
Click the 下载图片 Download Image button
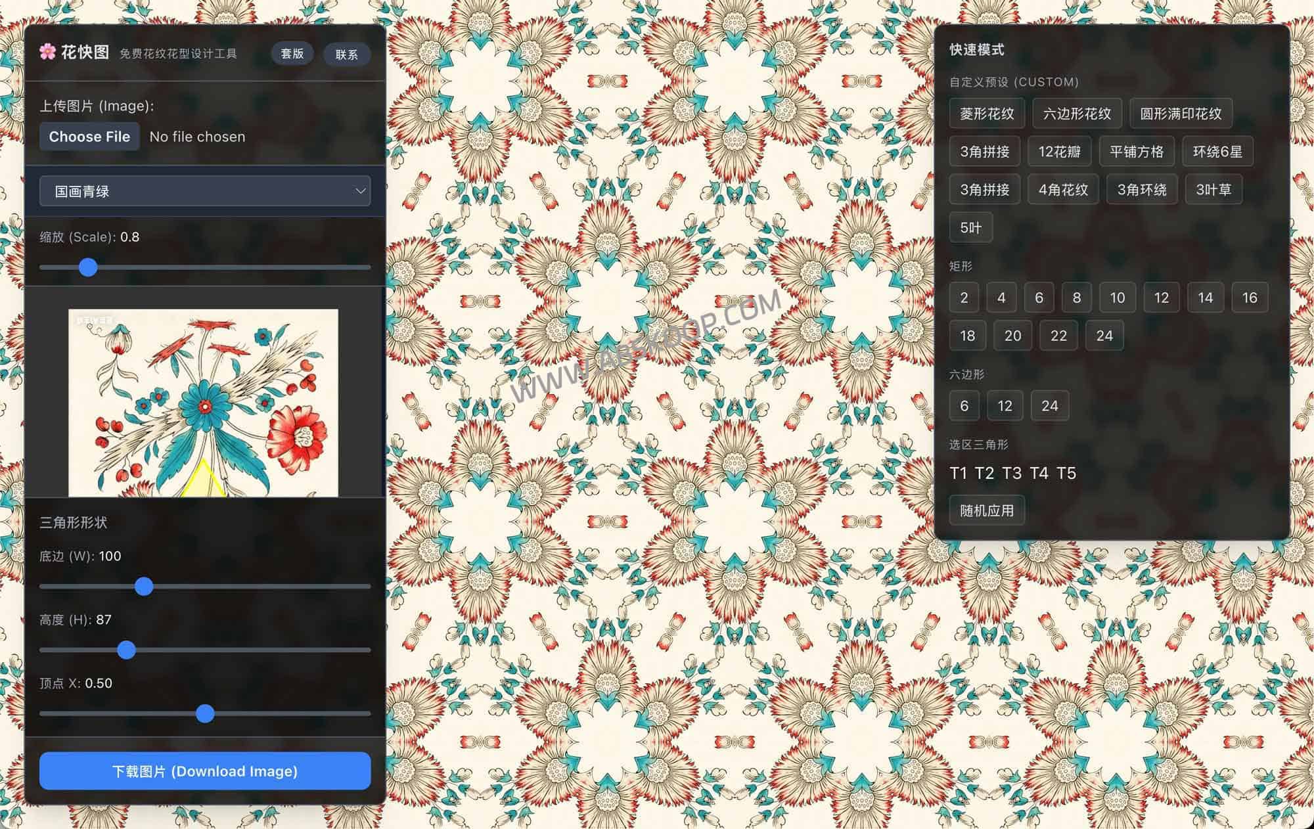coord(205,771)
